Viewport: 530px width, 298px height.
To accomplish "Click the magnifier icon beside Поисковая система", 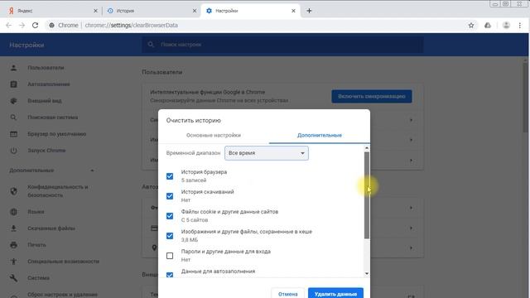I will pyautogui.click(x=13, y=118).
